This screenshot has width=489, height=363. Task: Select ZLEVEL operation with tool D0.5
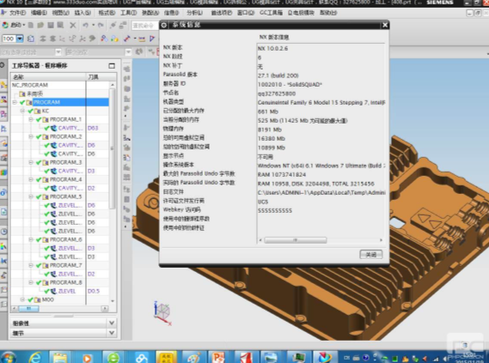[x=67, y=291]
